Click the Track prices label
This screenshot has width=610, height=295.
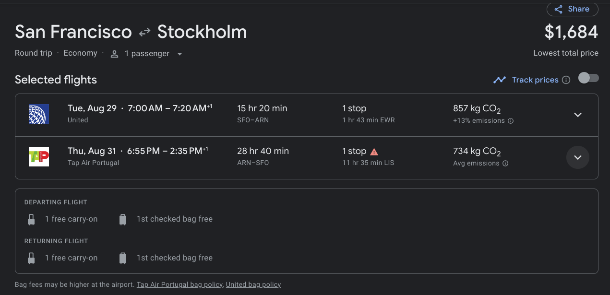tap(535, 80)
